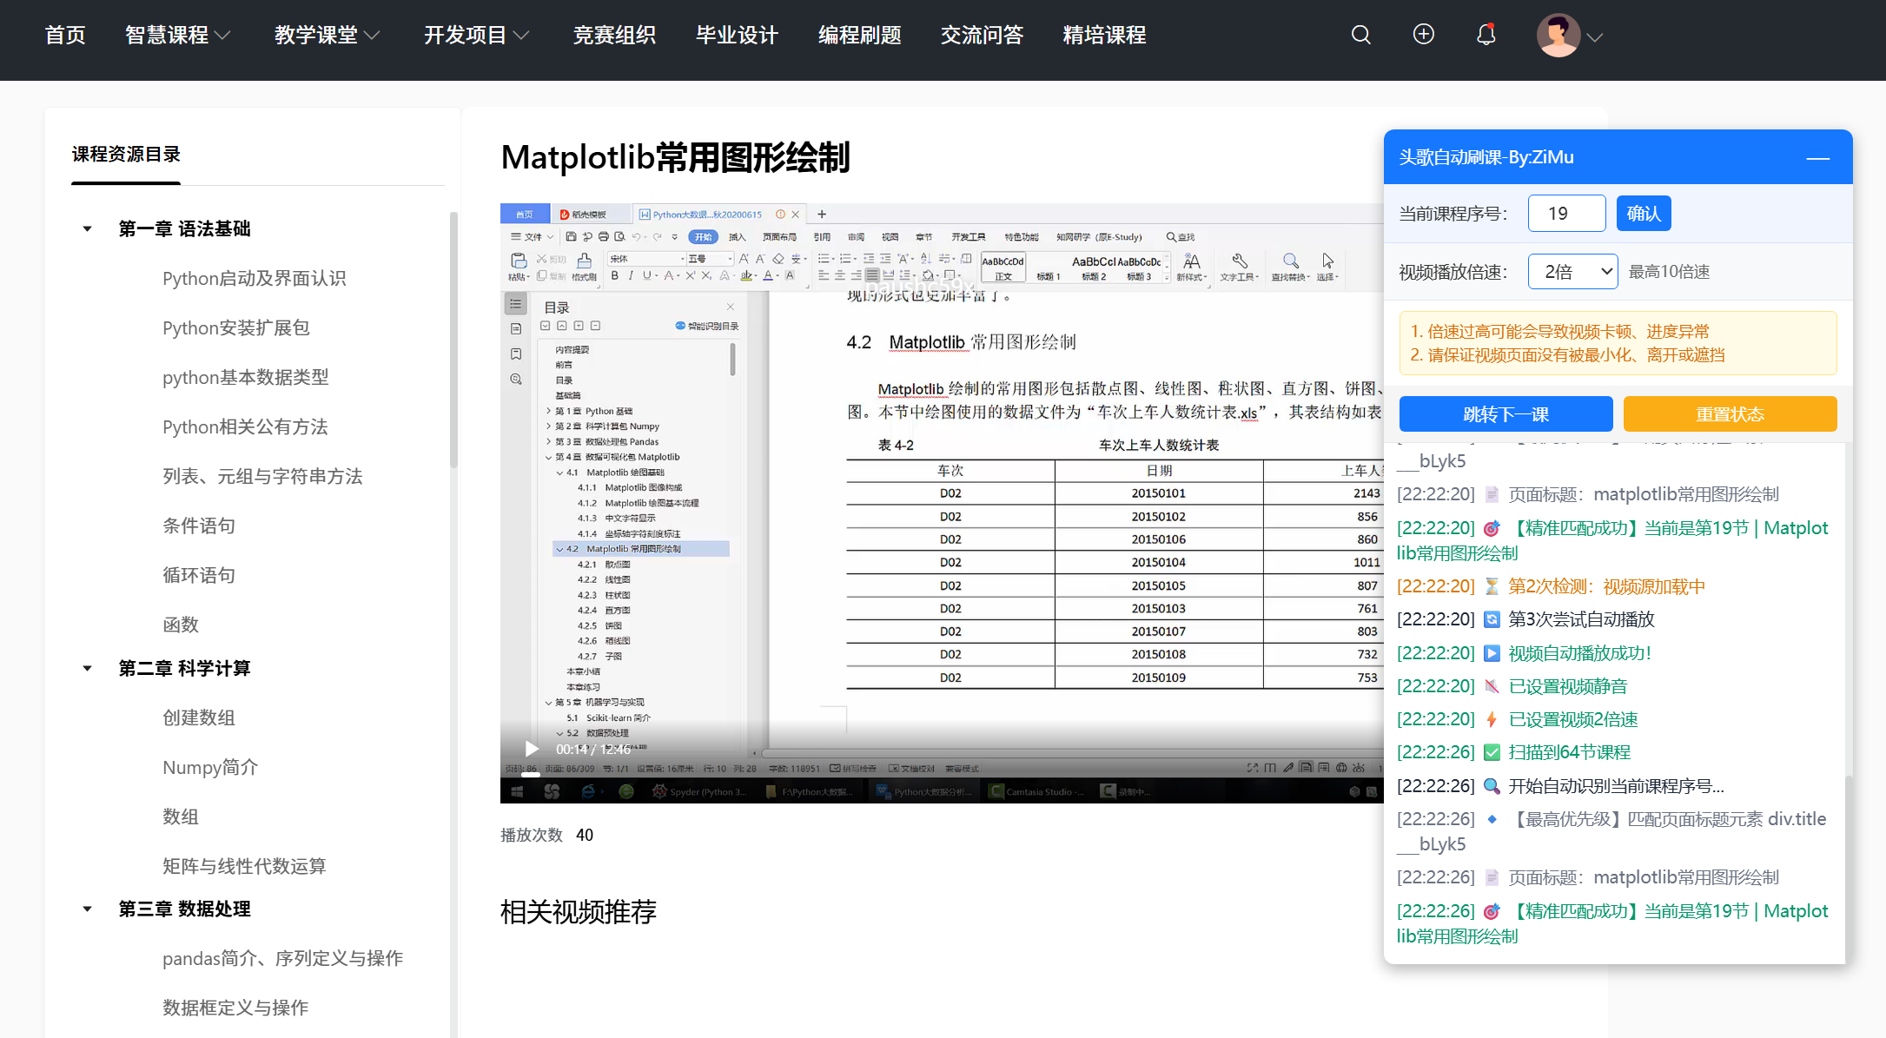Open the avatar dropdown chevron
Viewport: 1886px width, 1038px height.
pyautogui.click(x=1595, y=37)
